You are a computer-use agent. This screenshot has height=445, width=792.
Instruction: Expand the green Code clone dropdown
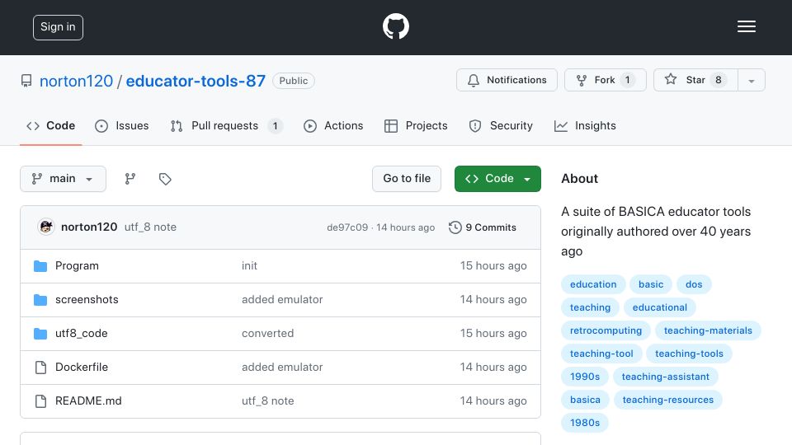pos(497,179)
